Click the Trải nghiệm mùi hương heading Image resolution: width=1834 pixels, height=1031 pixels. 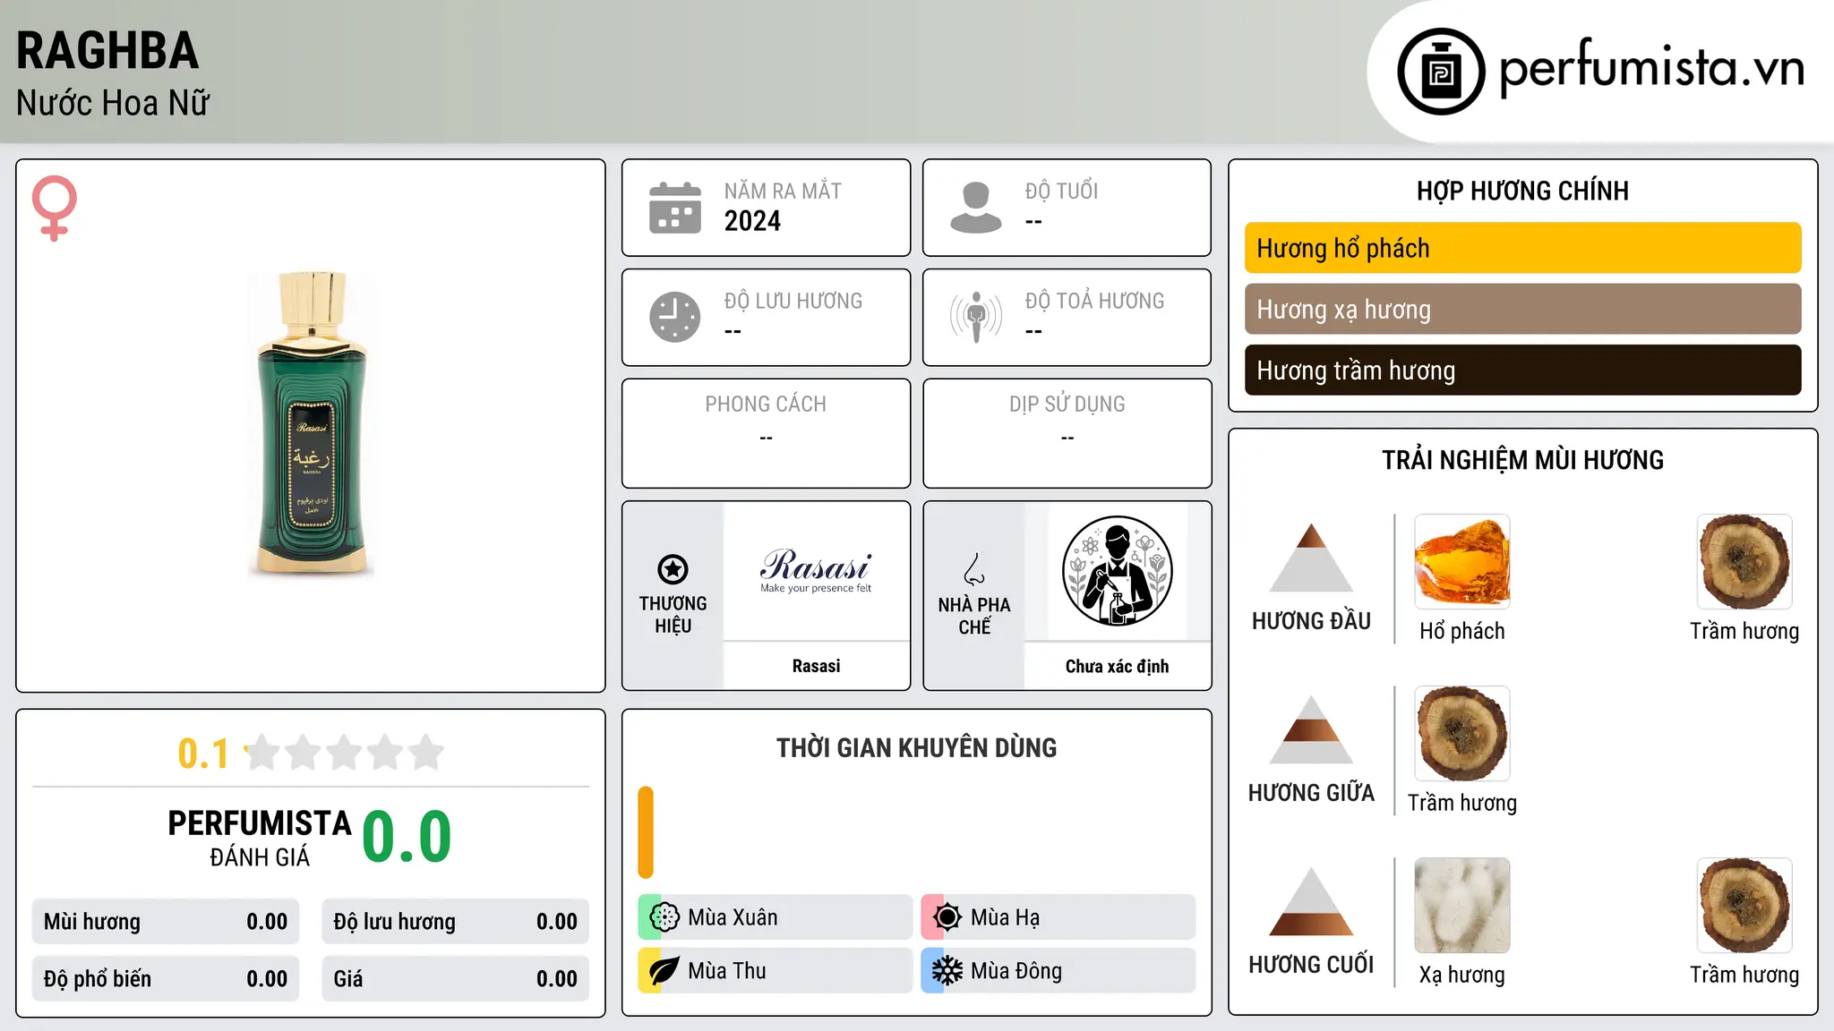click(1522, 460)
